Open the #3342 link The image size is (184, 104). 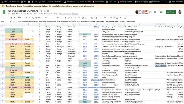tap(96, 63)
